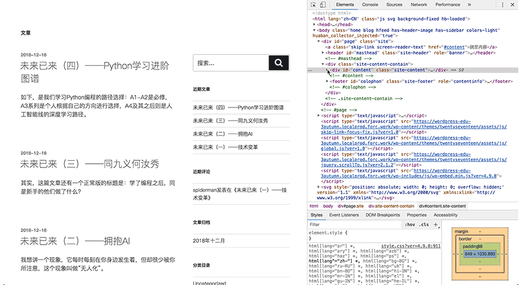Click the search magnifier button

(x=279, y=63)
